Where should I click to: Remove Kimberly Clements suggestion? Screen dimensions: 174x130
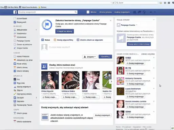(x=154, y=78)
